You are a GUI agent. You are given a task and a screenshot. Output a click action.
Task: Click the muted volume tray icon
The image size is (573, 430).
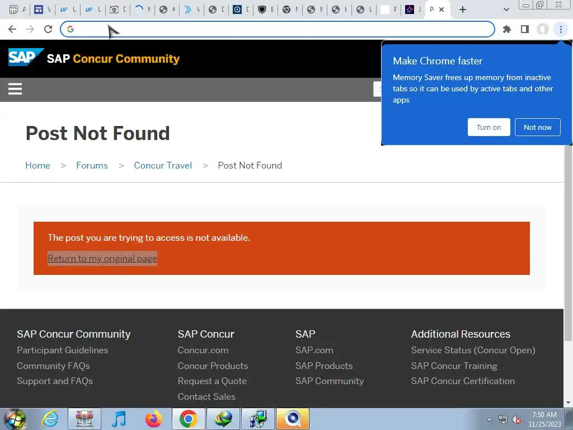click(x=516, y=419)
